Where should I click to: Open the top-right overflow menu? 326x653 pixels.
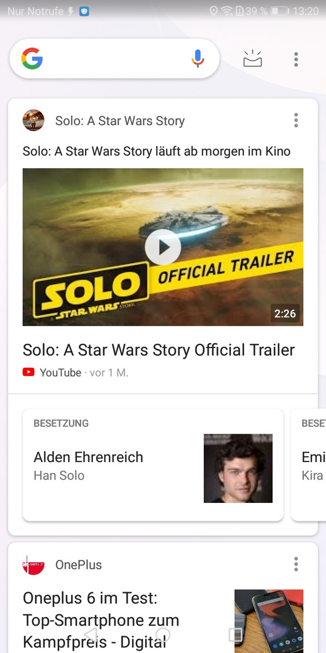tap(296, 59)
